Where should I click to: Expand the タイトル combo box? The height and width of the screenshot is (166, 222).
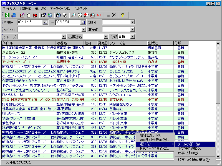click(84, 30)
